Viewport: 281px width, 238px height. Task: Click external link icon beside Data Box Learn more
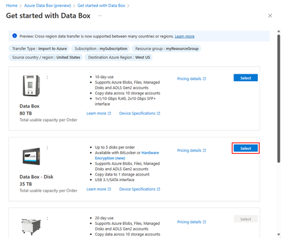point(109,113)
